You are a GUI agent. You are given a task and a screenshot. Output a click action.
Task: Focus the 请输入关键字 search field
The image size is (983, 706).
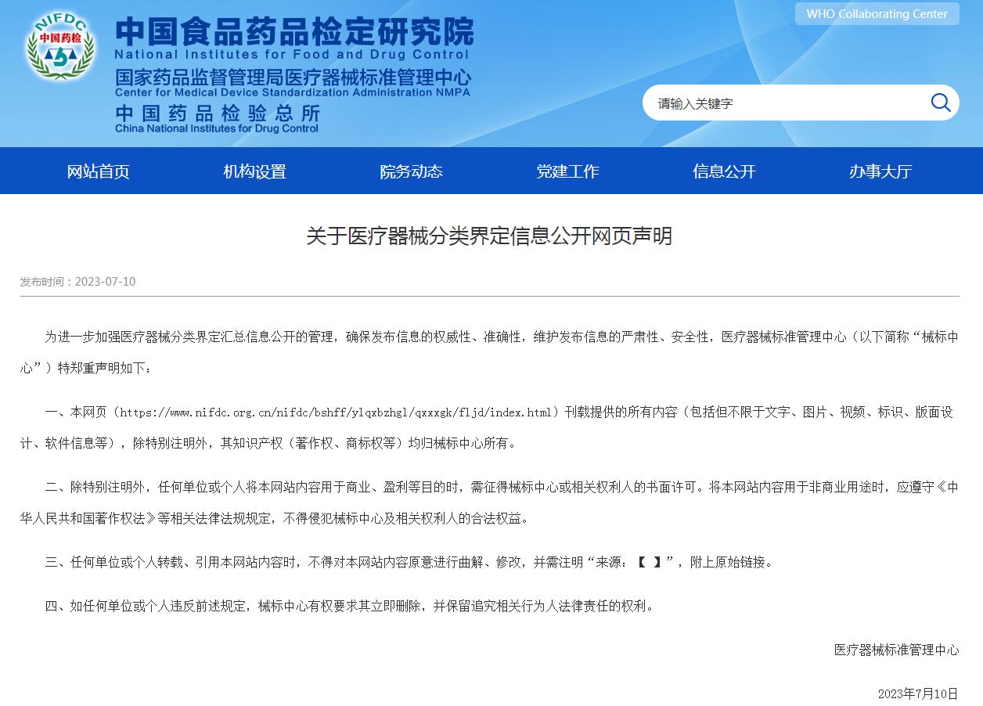[x=783, y=103]
